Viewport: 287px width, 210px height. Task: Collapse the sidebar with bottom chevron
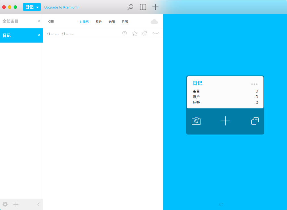coord(39,204)
